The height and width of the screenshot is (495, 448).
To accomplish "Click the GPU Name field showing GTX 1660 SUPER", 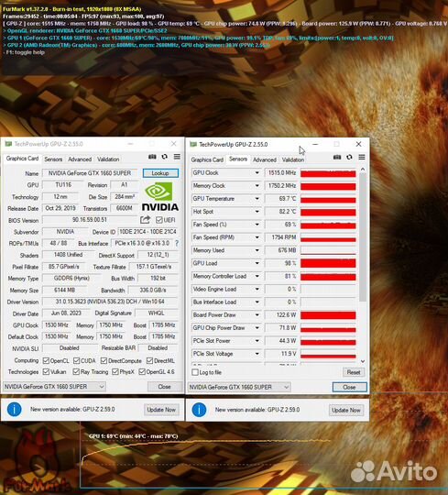I will click(90, 173).
